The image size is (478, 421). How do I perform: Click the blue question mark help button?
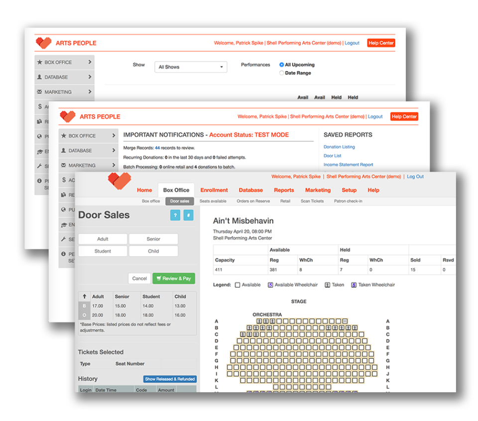tap(175, 215)
